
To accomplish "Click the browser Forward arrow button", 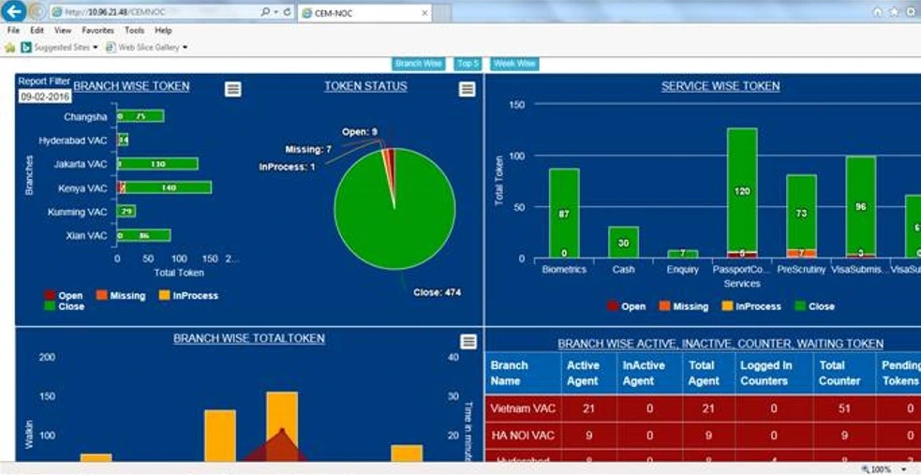I will coord(37,11).
